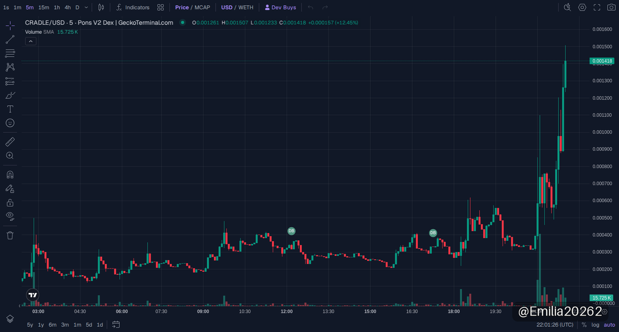Open the quick search tool
The image size is (619, 332).
(567, 8)
